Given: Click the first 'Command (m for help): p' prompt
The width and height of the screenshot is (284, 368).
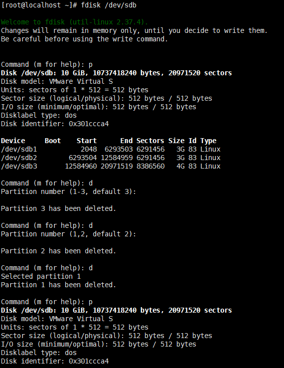Looking at the screenshot, I should click(x=47, y=64).
